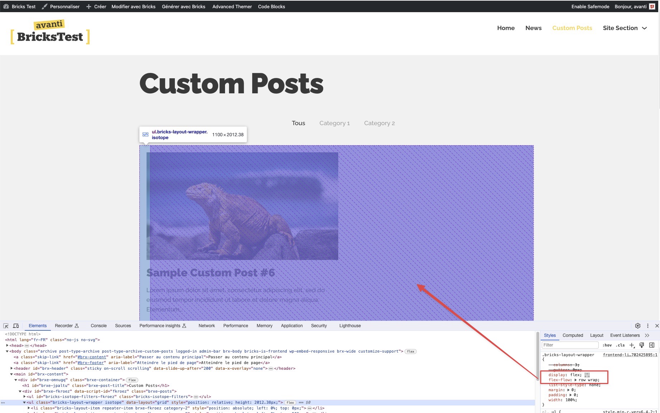660x413 pixels.
Task: Toggle the device toolbar icon
Action: (x=16, y=326)
